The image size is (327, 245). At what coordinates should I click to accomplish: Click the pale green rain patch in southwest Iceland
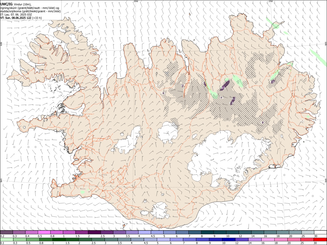[x=83, y=192]
